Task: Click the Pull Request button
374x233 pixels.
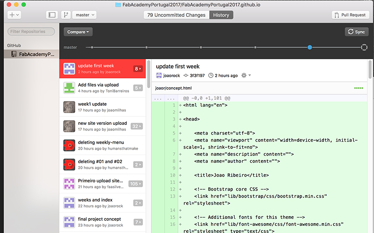Action: click(350, 15)
